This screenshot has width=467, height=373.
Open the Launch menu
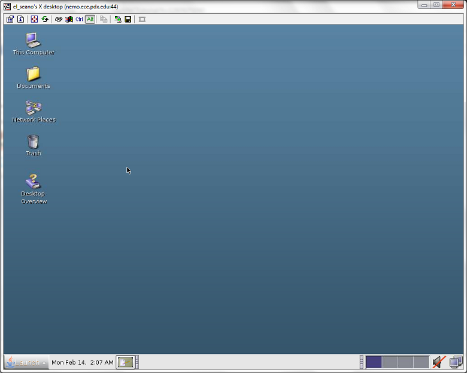(x=26, y=362)
